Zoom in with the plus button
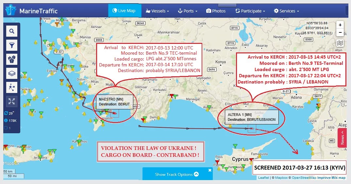The width and height of the screenshot is (351, 184). coord(340,25)
